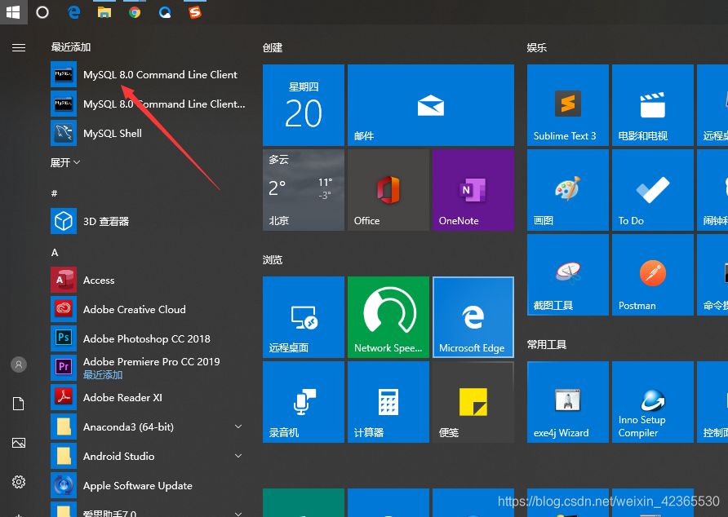Screen dimensions: 728x517
Task: Open Settings gear in the Start sidebar
Action: (19, 482)
